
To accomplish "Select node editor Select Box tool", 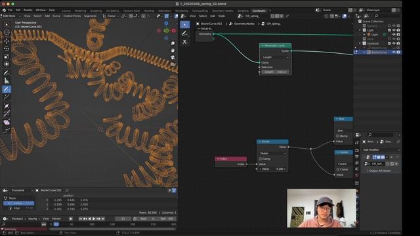I will [185, 25].
